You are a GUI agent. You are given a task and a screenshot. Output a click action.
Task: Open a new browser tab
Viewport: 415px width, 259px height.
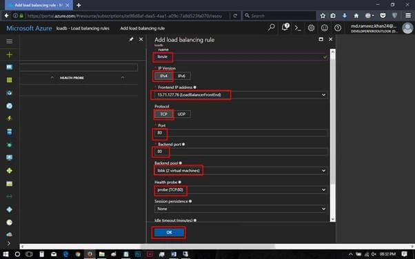coord(79,5)
